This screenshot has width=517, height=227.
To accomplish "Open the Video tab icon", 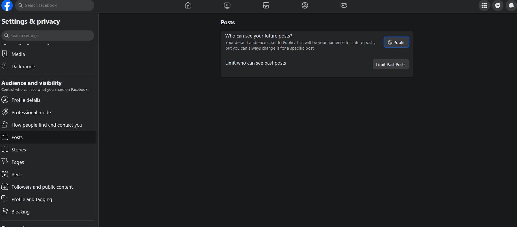I will [227, 5].
